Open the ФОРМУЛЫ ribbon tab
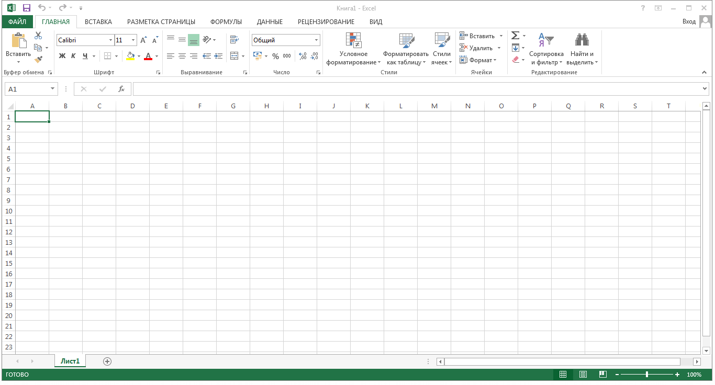This screenshot has height=385, width=715. 226,22
